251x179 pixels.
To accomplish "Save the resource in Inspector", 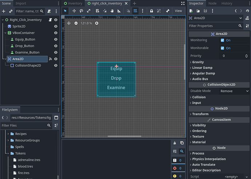I will [x=206, y=11].
